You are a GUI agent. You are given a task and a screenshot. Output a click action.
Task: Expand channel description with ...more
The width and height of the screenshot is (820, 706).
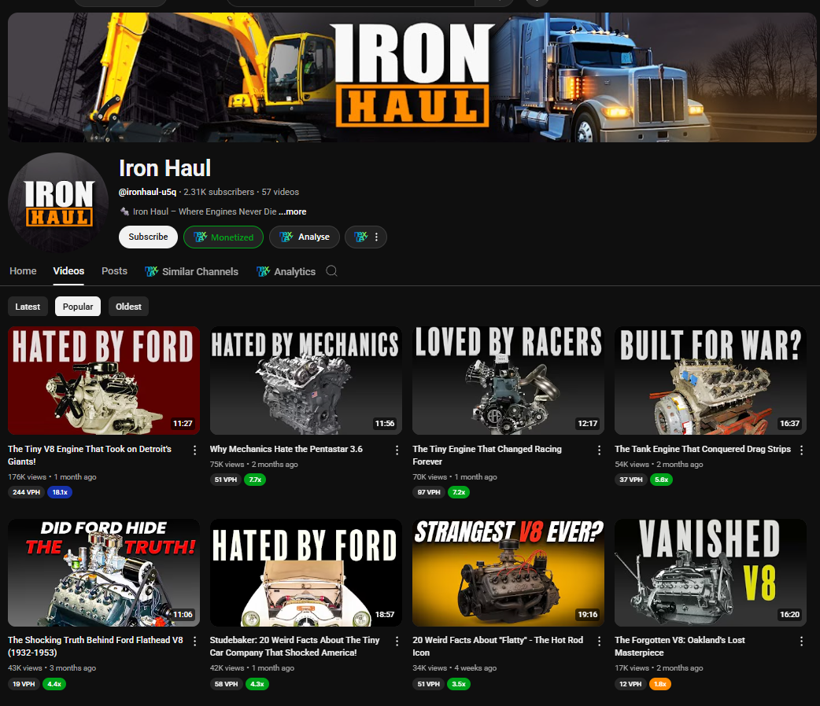point(292,211)
